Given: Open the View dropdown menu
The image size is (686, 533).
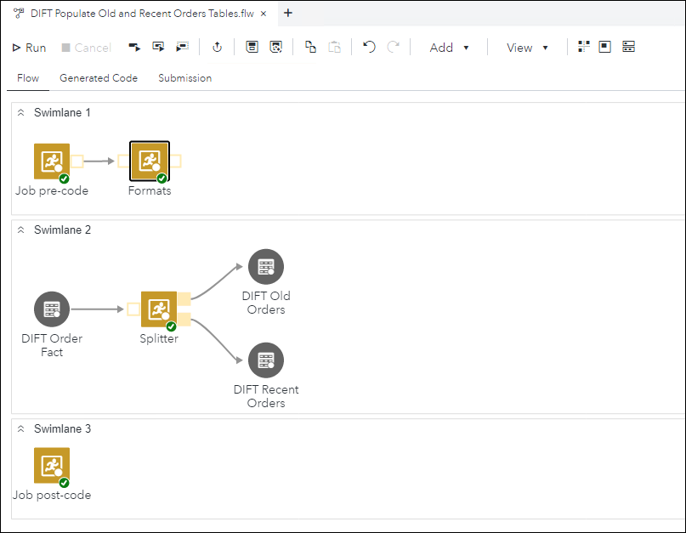Looking at the screenshot, I should pos(527,48).
